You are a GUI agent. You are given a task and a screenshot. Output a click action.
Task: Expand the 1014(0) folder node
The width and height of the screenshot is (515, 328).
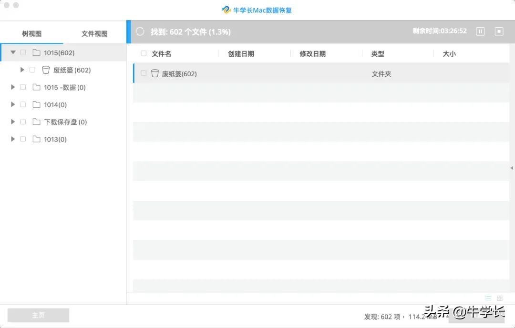12,104
